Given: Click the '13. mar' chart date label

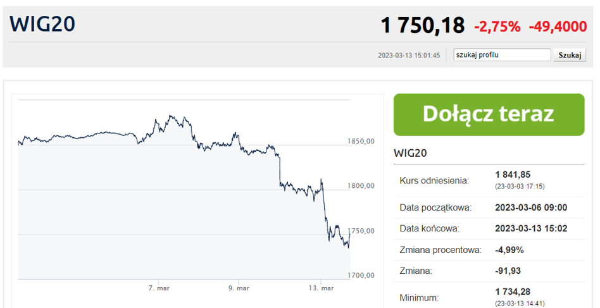Looking at the screenshot, I should pyautogui.click(x=321, y=288).
